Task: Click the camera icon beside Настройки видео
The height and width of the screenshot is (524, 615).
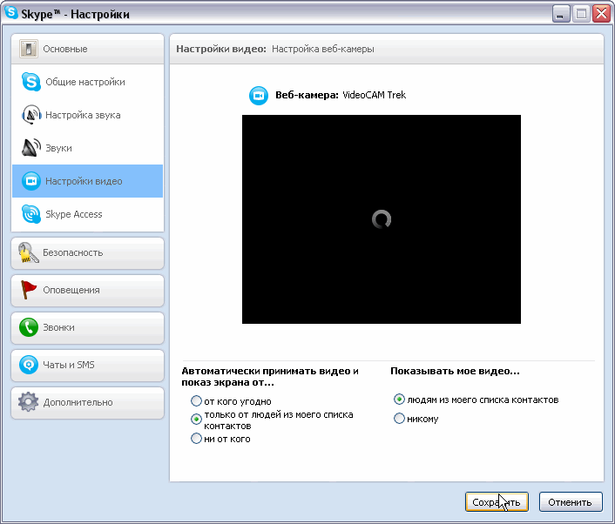Action: pos(31,181)
